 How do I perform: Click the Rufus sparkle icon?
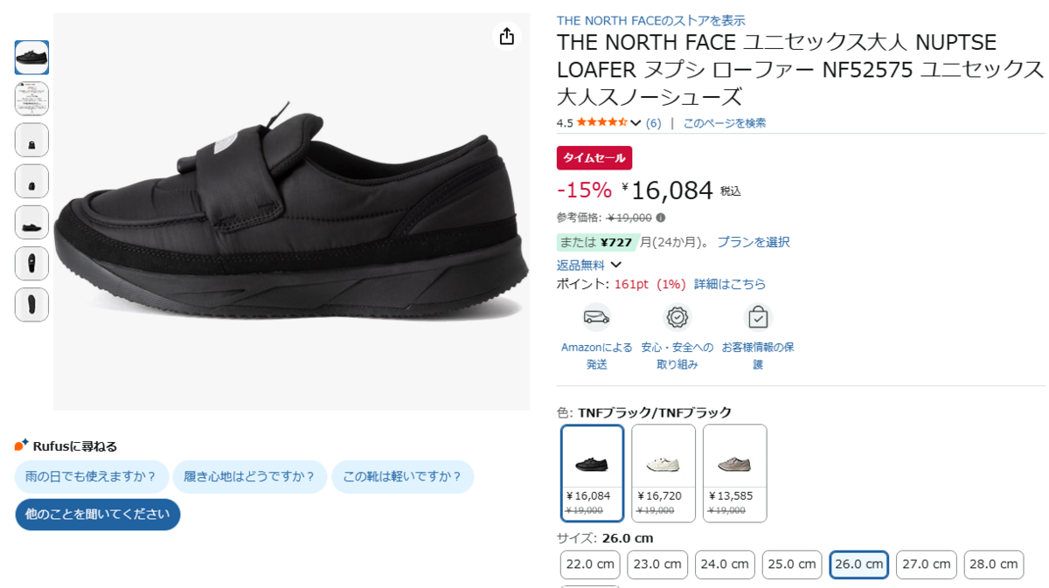22,446
